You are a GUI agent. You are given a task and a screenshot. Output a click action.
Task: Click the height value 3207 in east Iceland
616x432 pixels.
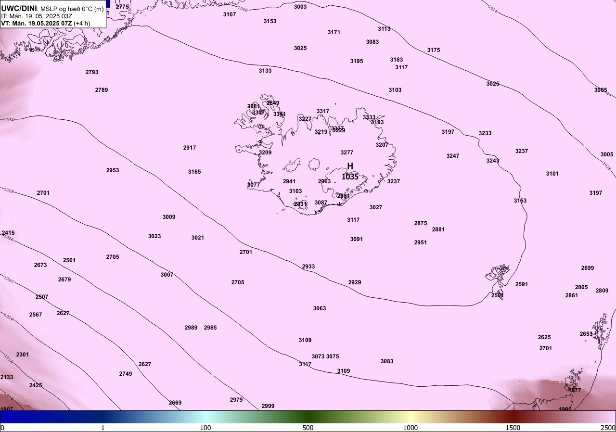pos(382,145)
